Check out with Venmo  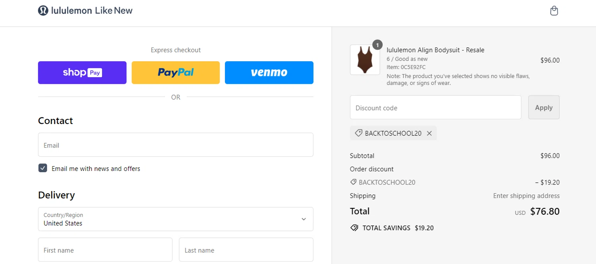point(269,72)
